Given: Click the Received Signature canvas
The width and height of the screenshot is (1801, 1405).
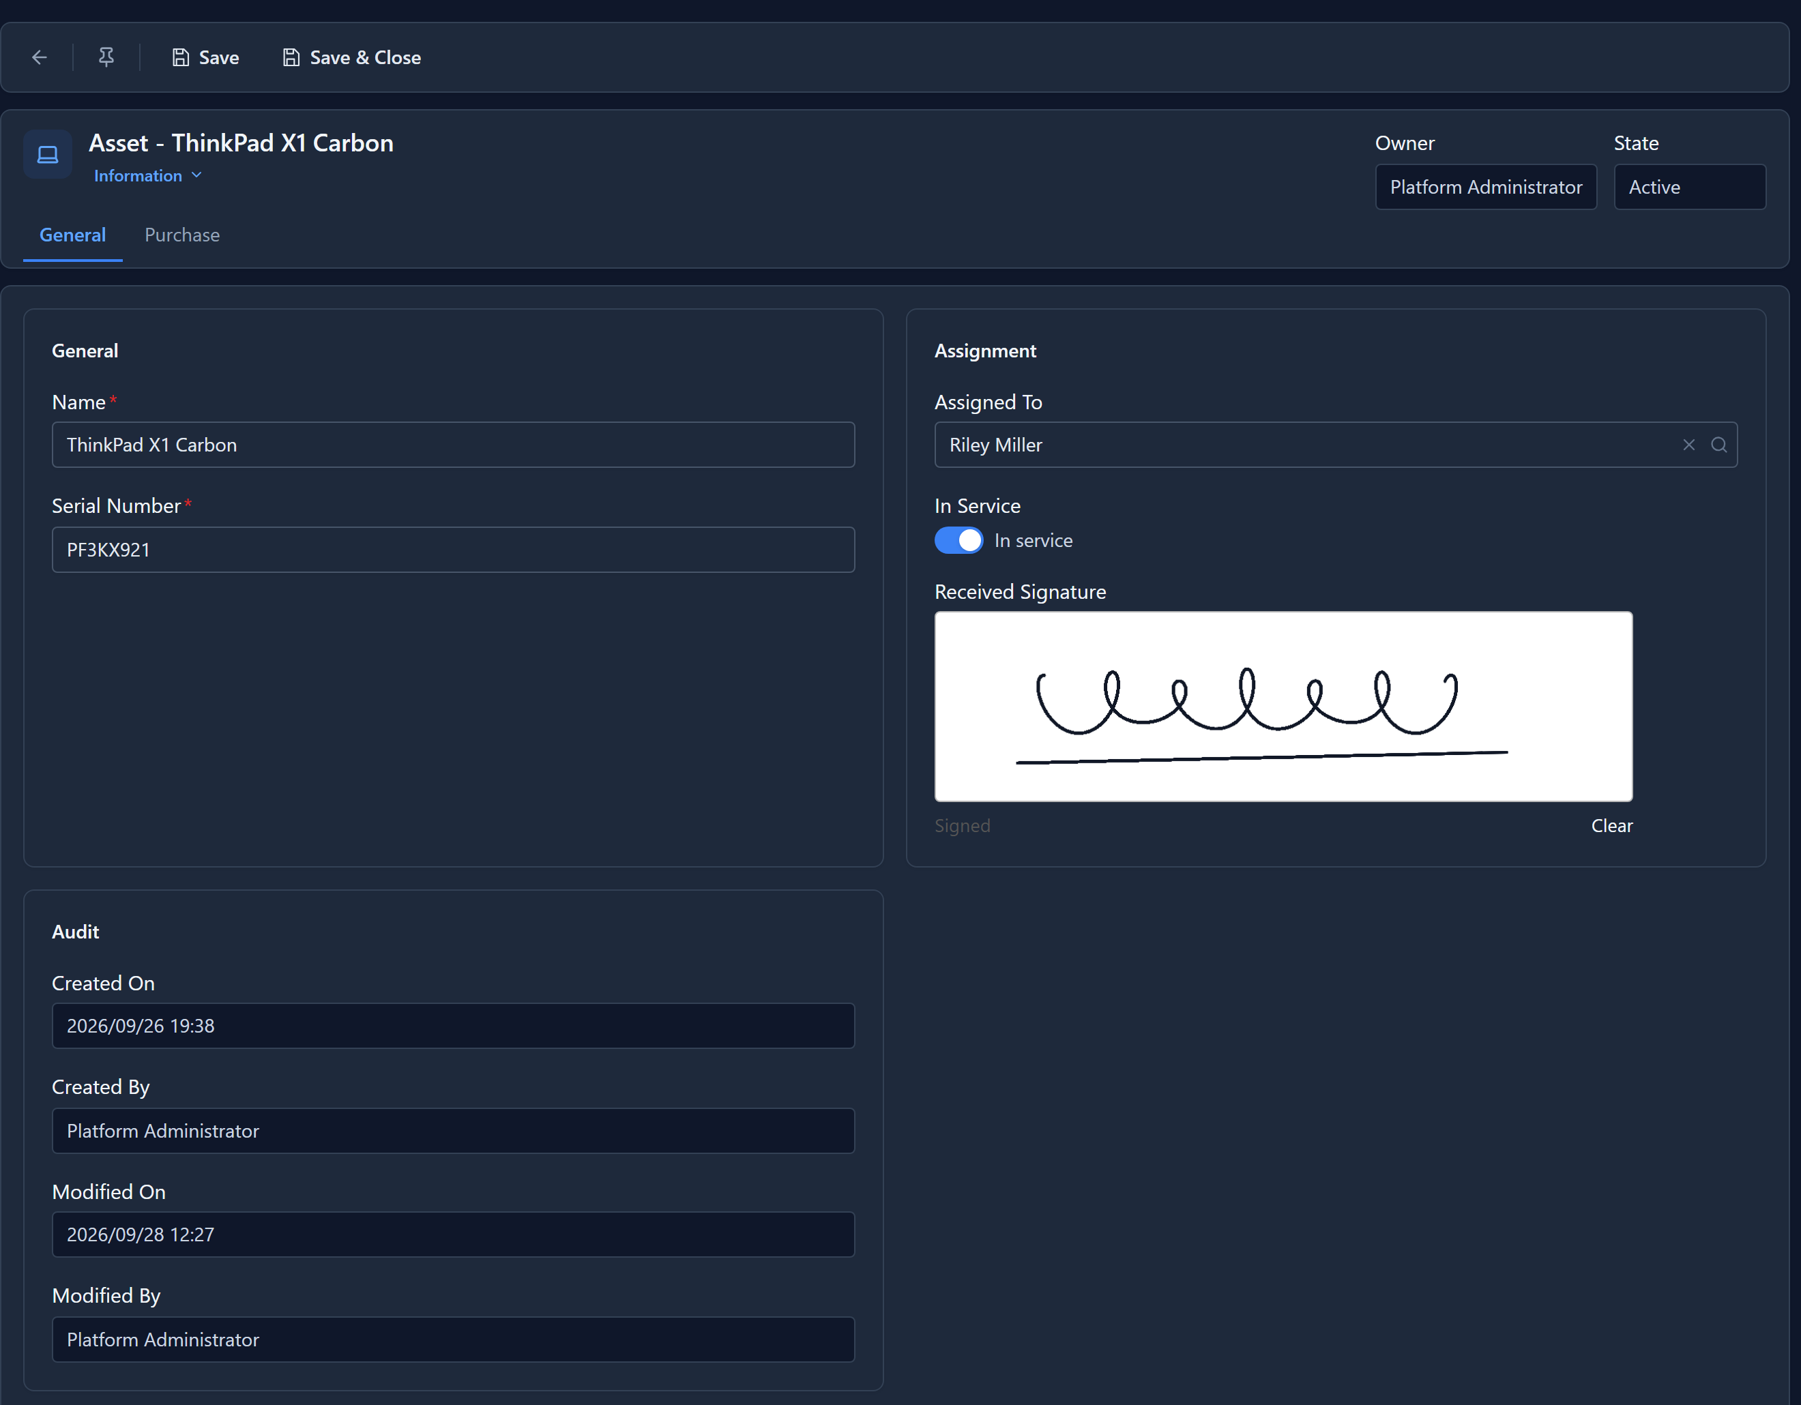Looking at the screenshot, I should 1283,707.
